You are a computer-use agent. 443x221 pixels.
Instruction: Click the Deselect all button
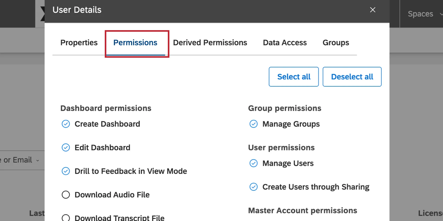pyautogui.click(x=352, y=77)
